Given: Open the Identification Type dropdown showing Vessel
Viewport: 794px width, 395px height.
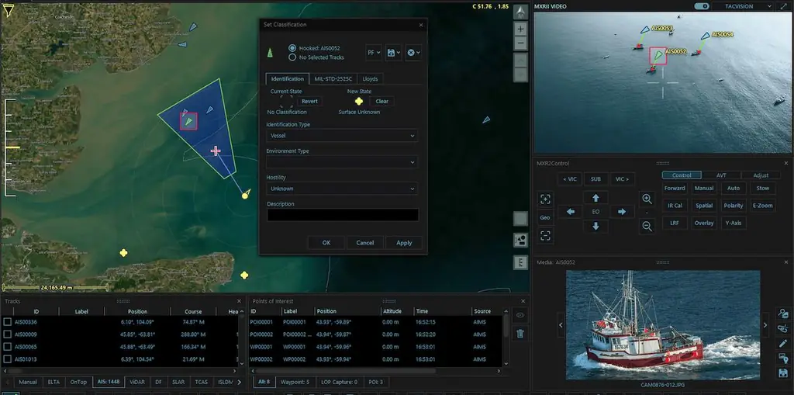Looking at the screenshot, I should click(x=342, y=136).
